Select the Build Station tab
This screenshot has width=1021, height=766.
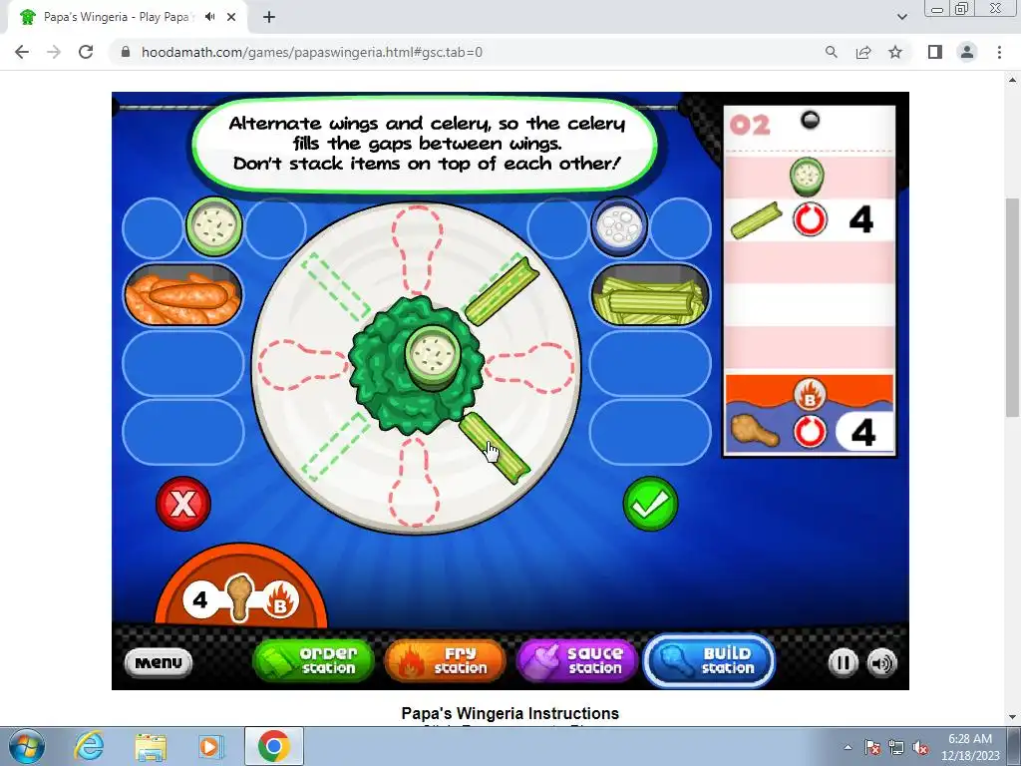point(709,660)
